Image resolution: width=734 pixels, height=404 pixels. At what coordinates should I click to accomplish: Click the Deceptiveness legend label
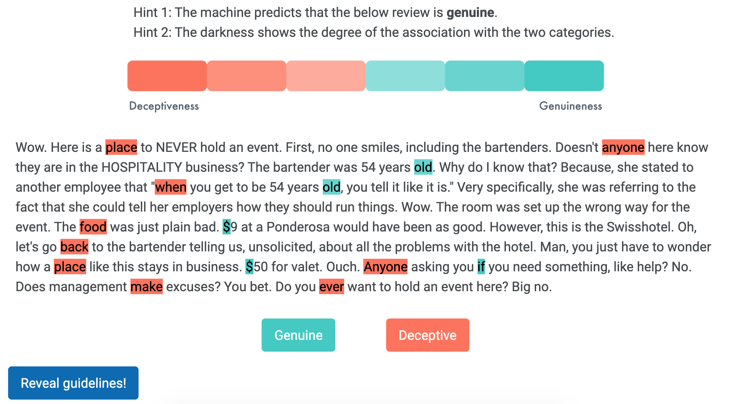pyautogui.click(x=164, y=106)
